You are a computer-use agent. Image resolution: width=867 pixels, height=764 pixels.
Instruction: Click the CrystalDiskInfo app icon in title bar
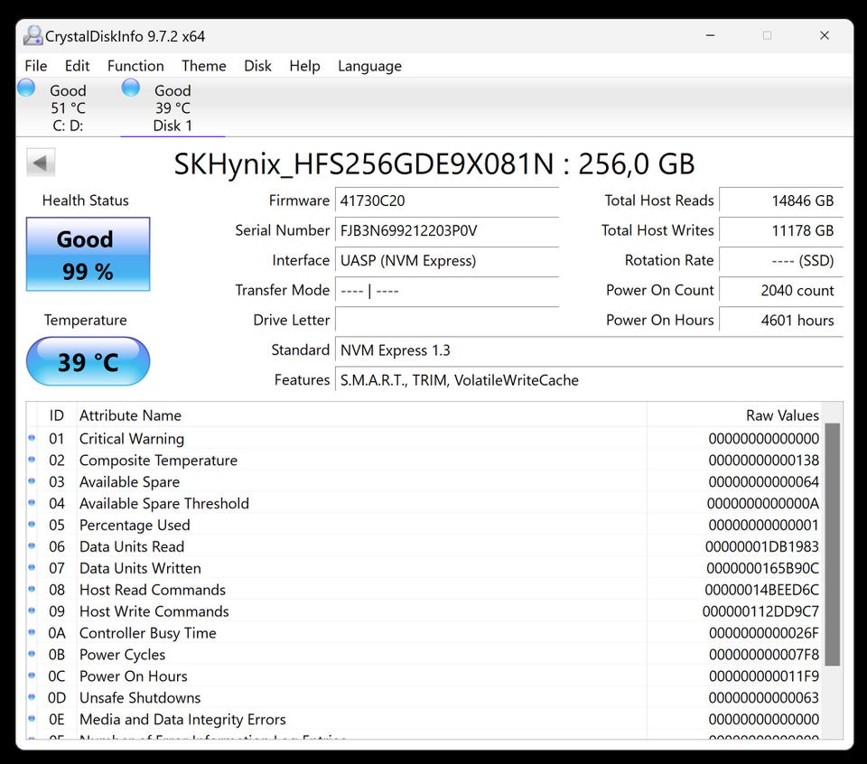[x=33, y=36]
